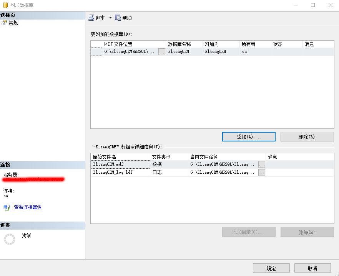
Task: Select the EltengCRM.mdf file name cell
Action: 120,164
